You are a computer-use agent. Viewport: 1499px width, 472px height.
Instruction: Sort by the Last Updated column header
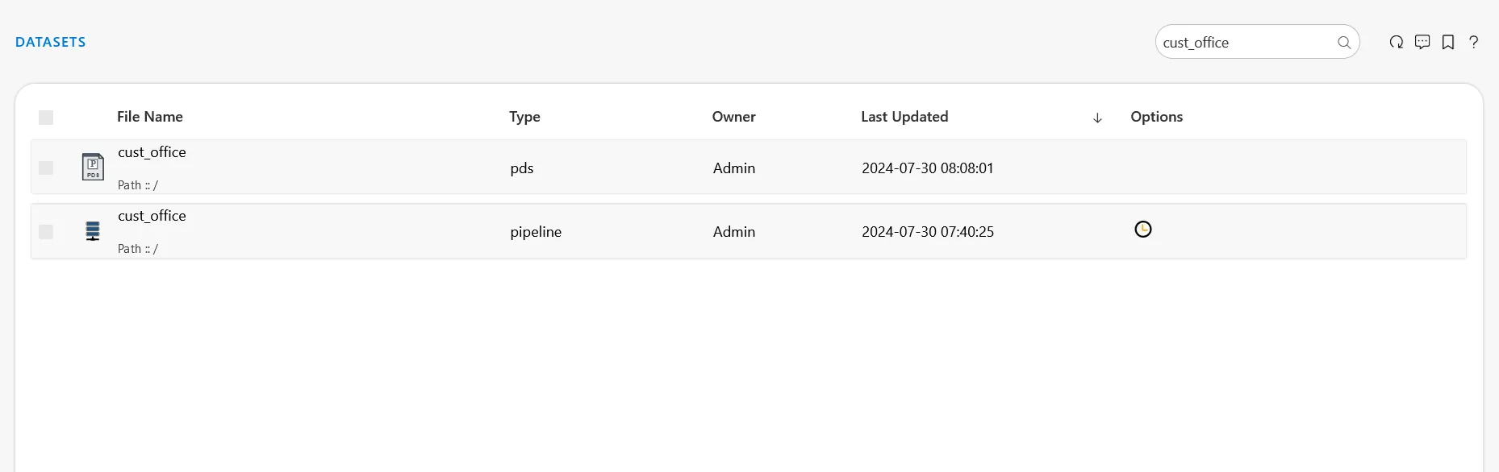click(x=904, y=117)
